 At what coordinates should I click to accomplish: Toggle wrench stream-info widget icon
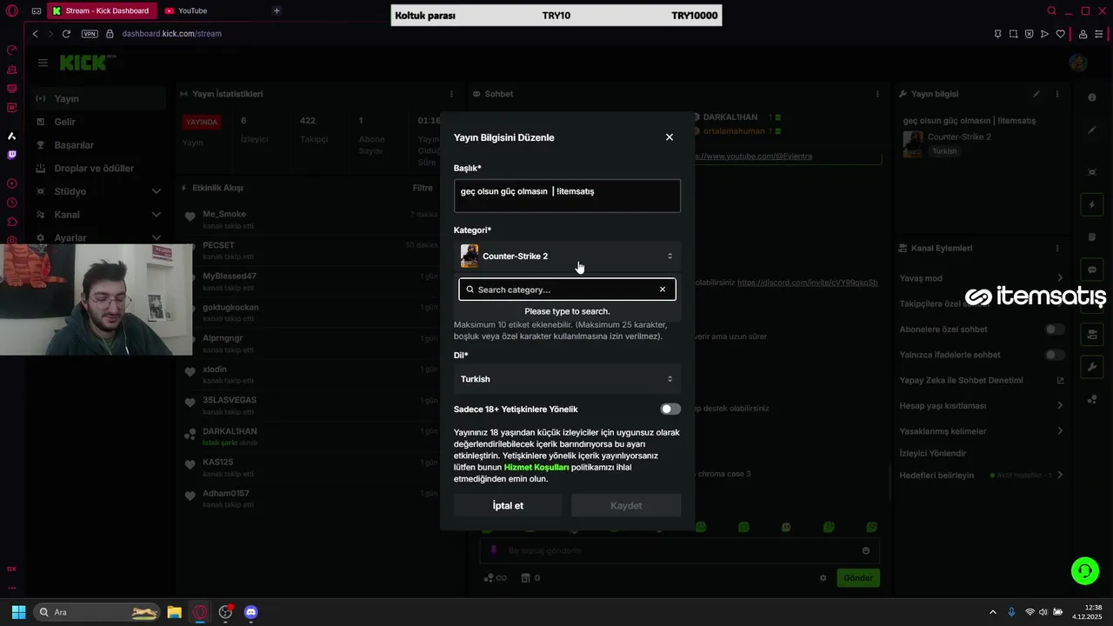pos(1092,367)
